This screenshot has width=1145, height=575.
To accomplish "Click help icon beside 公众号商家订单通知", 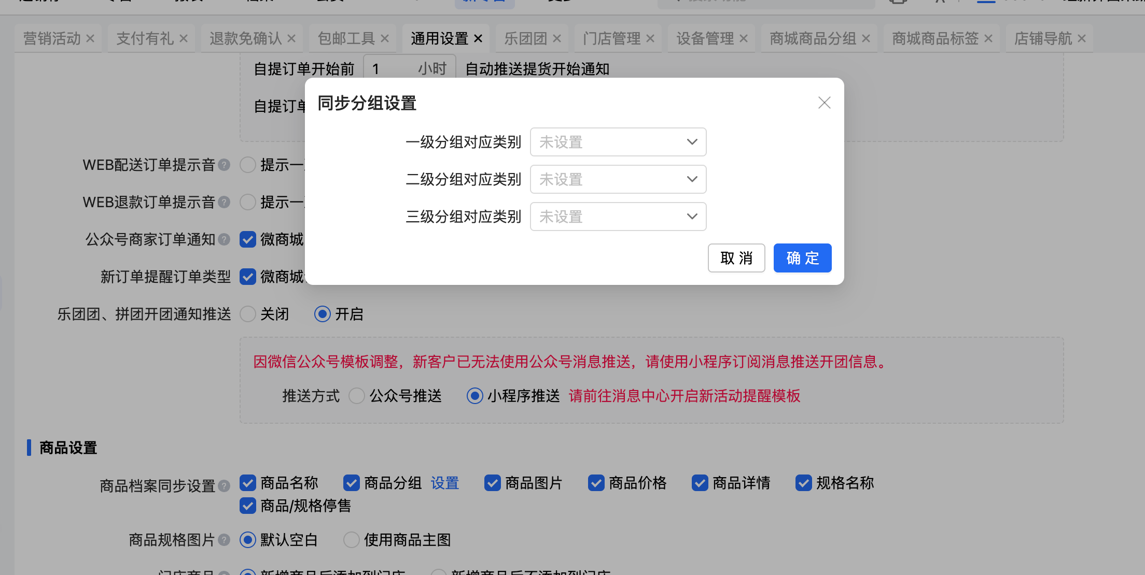I will tap(224, 239).
